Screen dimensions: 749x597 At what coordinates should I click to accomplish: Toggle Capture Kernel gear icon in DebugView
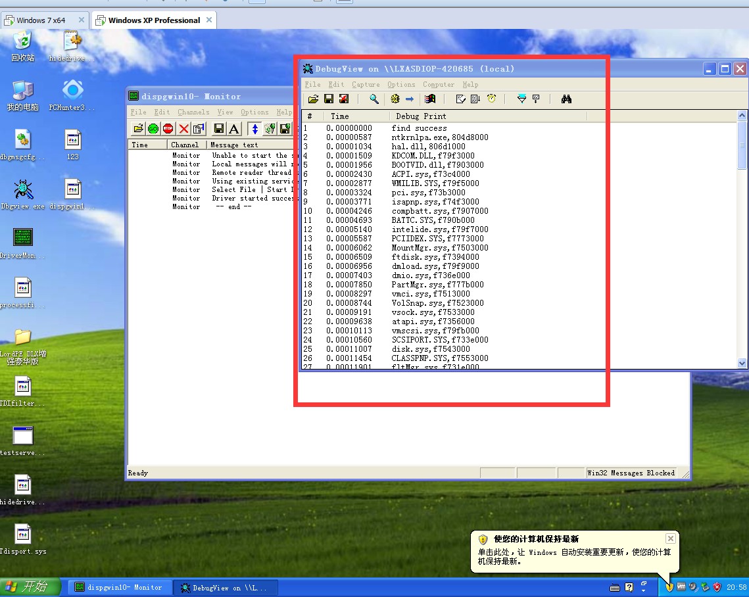395,99
